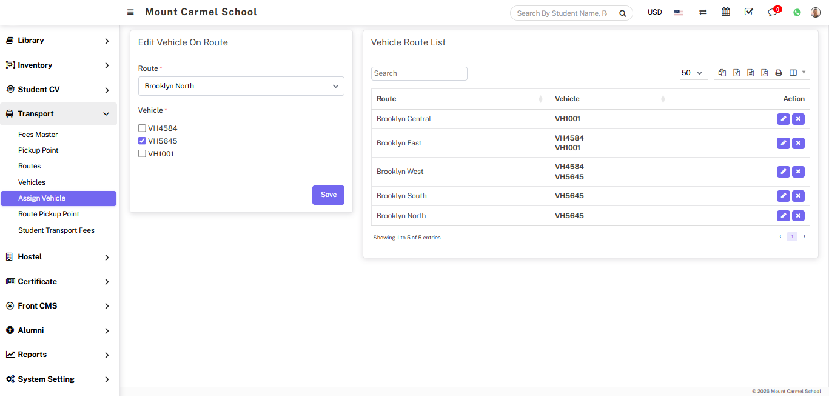The image size is (829, 397).
Task: Open the Route dropdown showing Brooklyn North
Action: coord(241,86)
